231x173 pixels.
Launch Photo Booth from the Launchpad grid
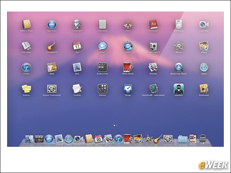(128, 67)
